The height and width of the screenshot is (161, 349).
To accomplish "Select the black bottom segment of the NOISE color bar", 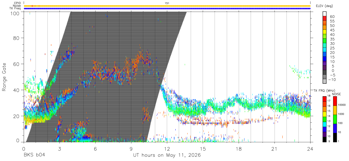I will tap(335, 137).
